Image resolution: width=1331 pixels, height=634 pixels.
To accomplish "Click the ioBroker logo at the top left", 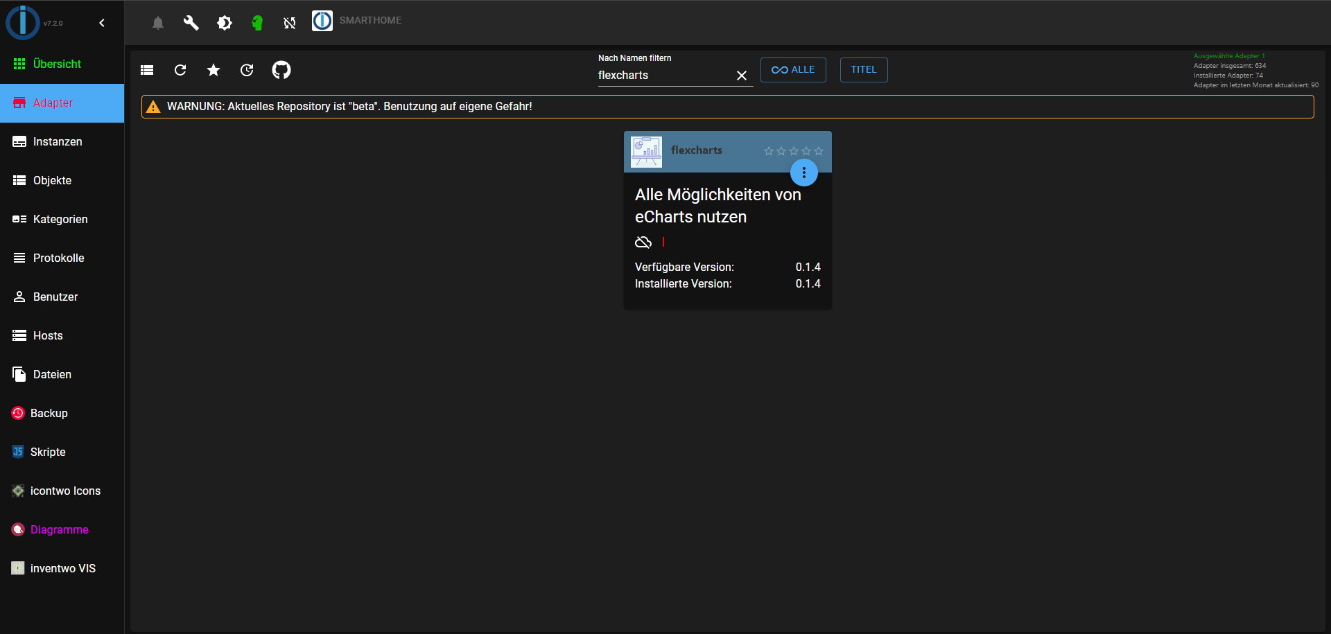I will point(23,22).
